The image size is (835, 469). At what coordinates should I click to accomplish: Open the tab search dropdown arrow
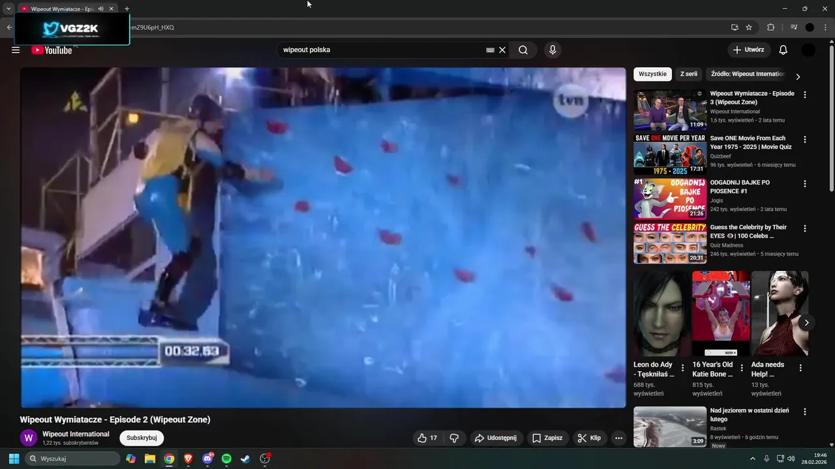coord(8,8)
